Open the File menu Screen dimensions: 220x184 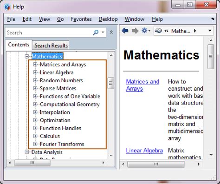11,19
